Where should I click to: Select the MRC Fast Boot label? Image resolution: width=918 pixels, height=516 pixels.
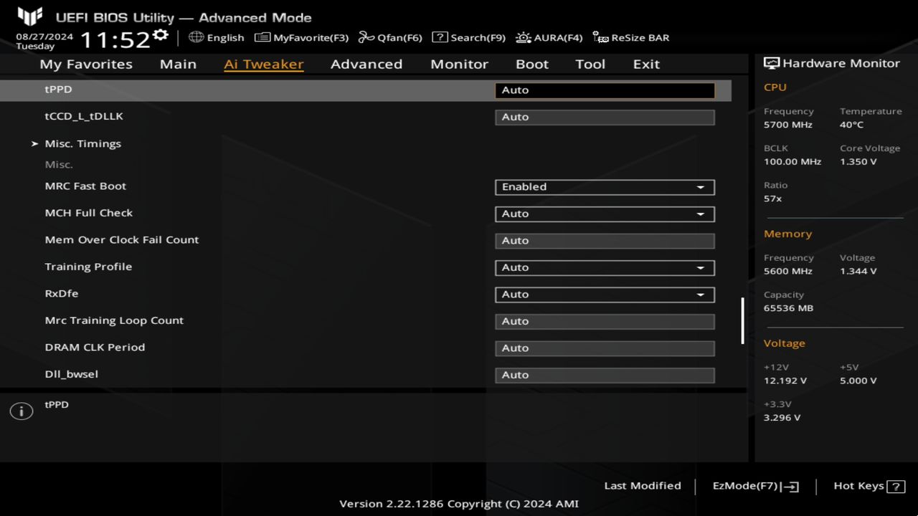point(85,186)
